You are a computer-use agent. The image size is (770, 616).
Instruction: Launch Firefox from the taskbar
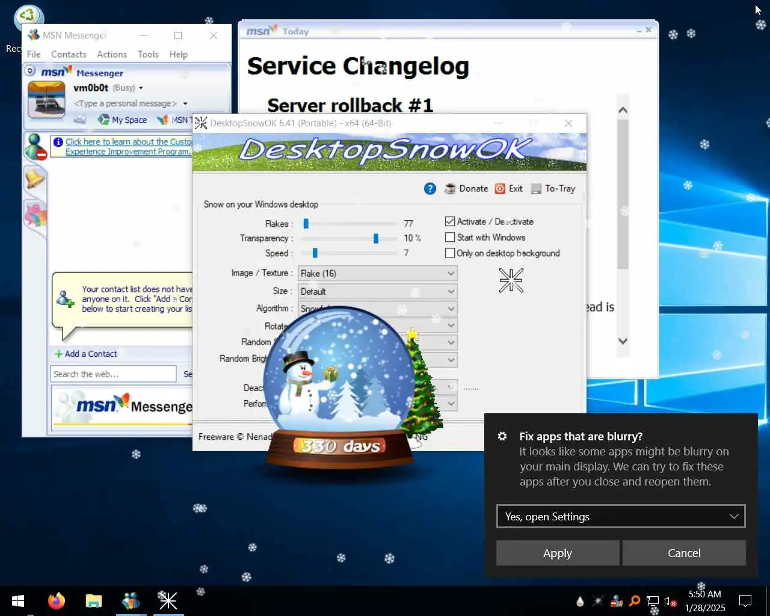57,601
